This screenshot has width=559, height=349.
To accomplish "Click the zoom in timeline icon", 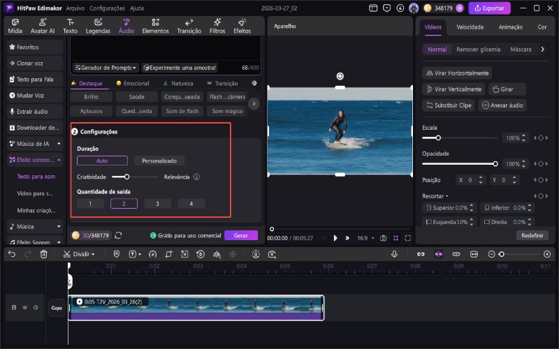I will [x=547, y=254].
